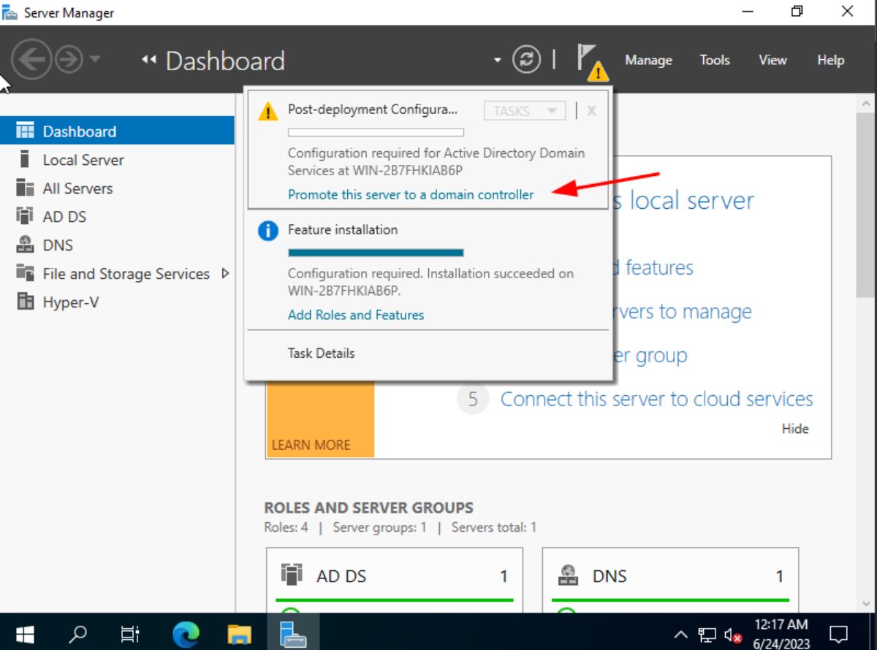Screen dimensions: 877x650
Task: Open the Manage menu
Action: click(648, 60)
